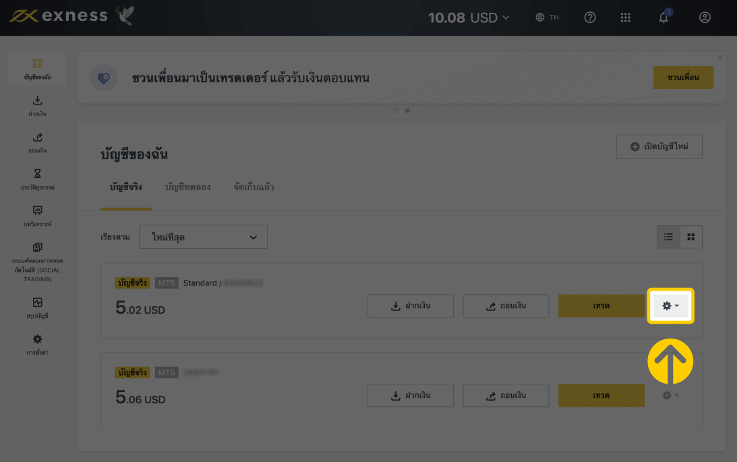Select the second carousel dot on banner
The image size is (737, 462).
tap(407, 111)
